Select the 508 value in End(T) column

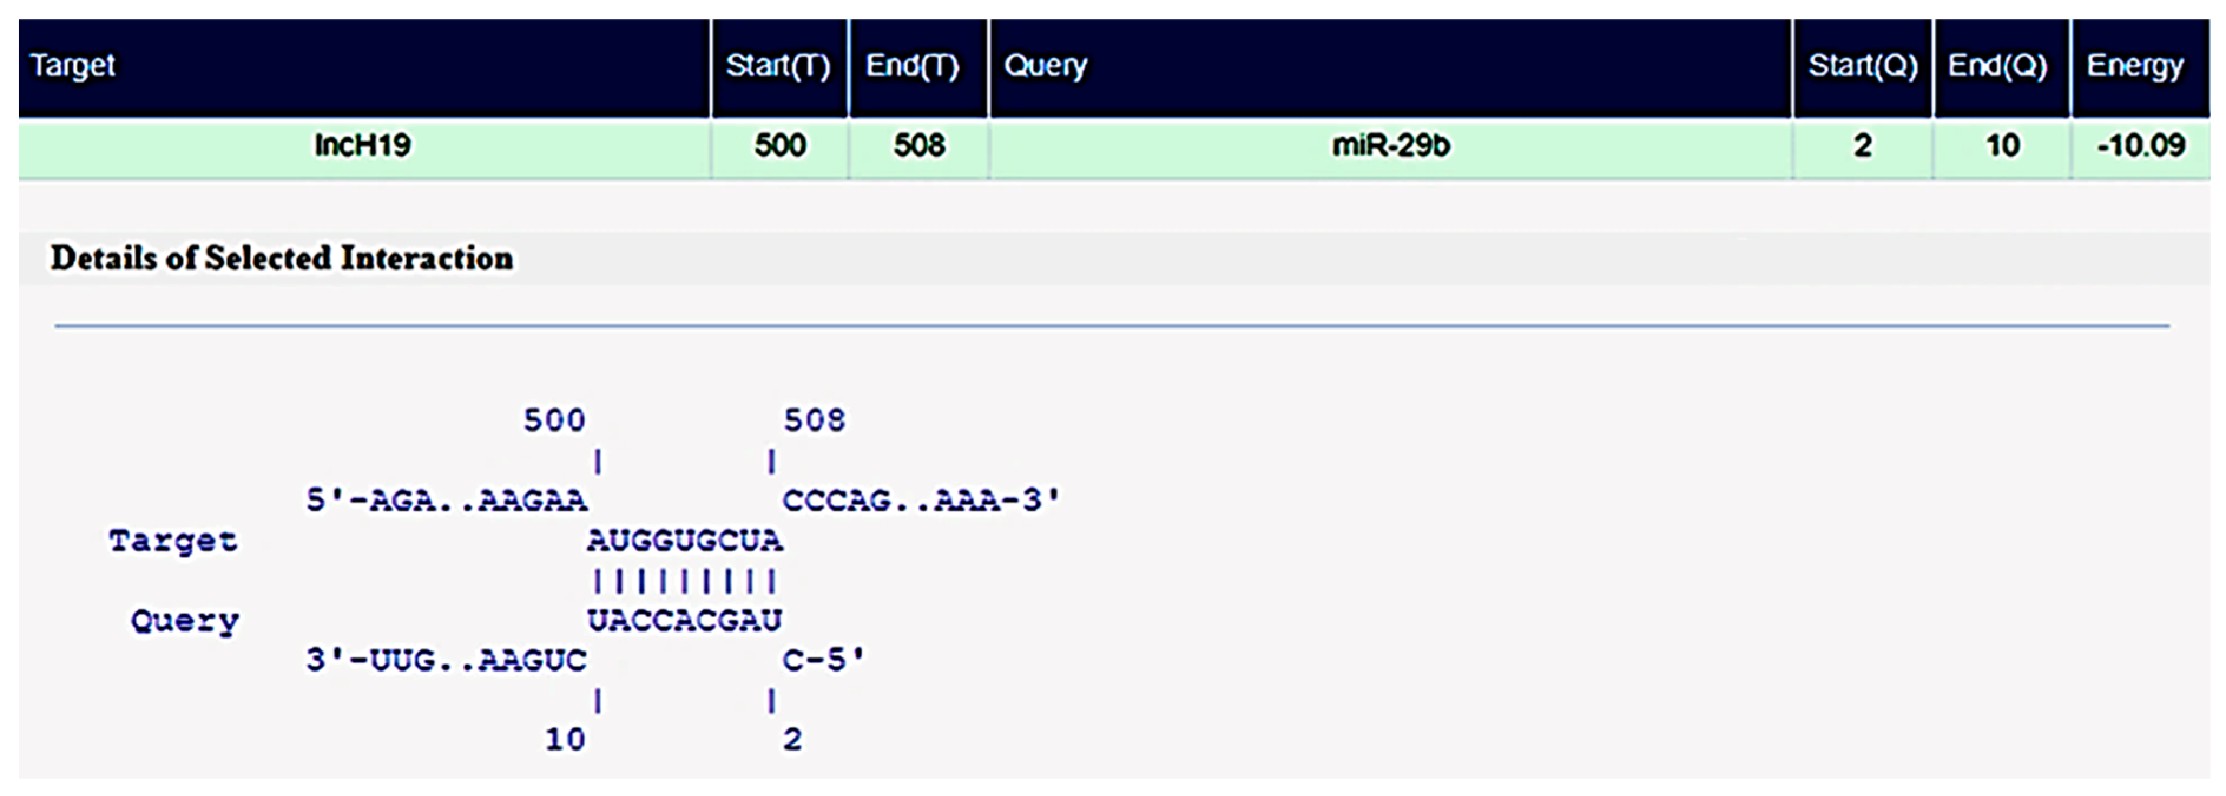point(918,145)
